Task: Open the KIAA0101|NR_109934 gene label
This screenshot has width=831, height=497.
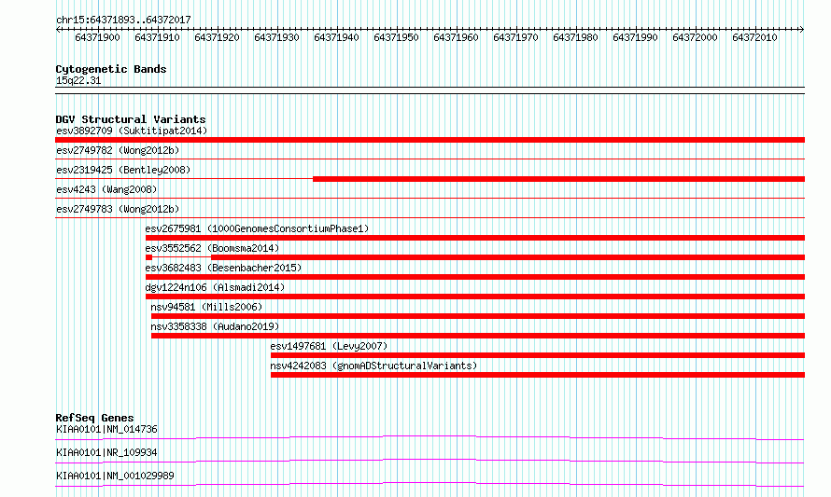Action: click(106, 452)
